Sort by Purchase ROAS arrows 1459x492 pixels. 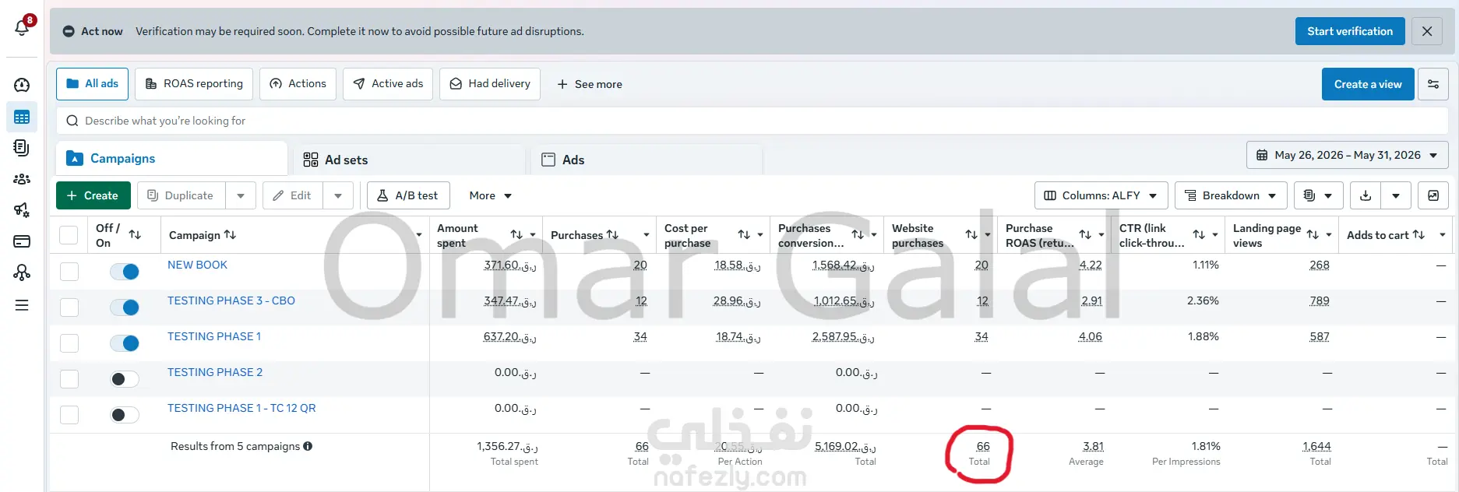click(1085, 235)
